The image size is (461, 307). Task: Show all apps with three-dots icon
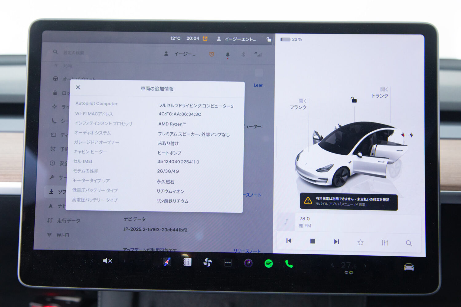pos(228,263)
